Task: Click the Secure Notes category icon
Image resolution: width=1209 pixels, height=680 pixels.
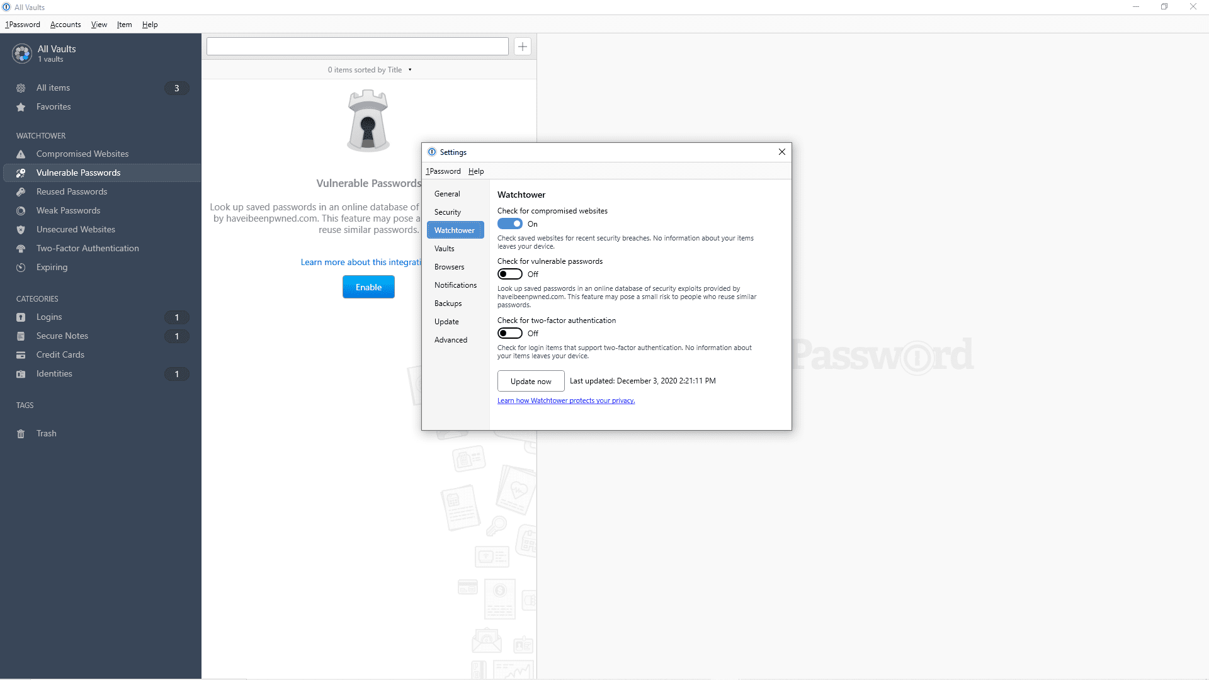Action: coord(21,336)
